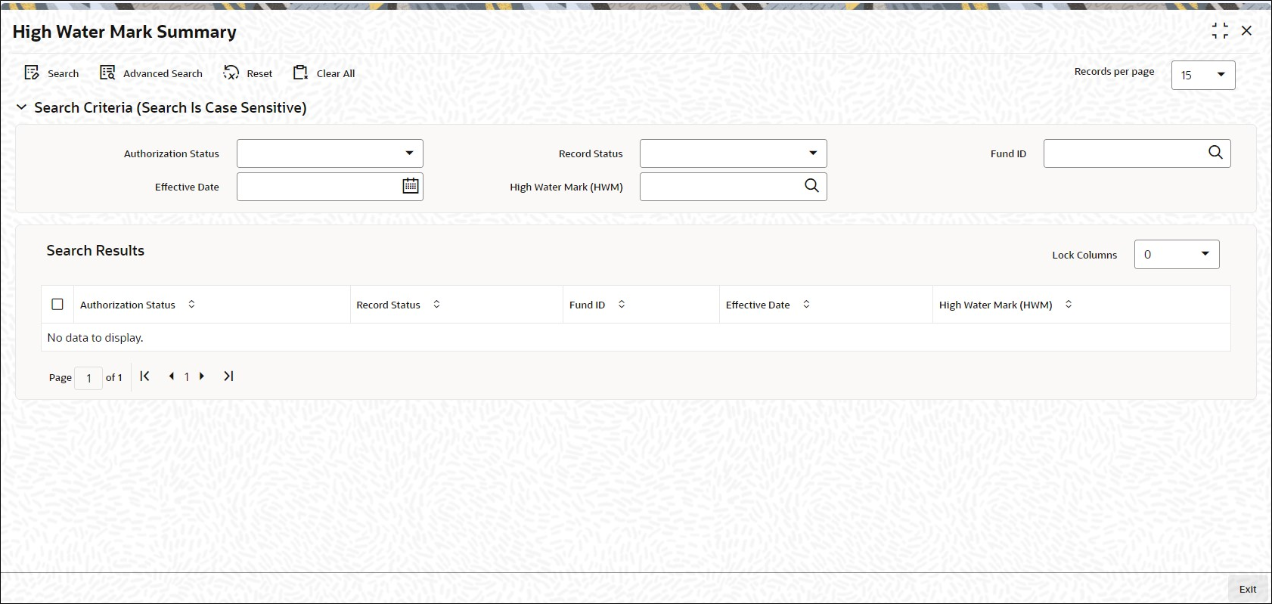Open the Authorization Status dropdown

330,153
